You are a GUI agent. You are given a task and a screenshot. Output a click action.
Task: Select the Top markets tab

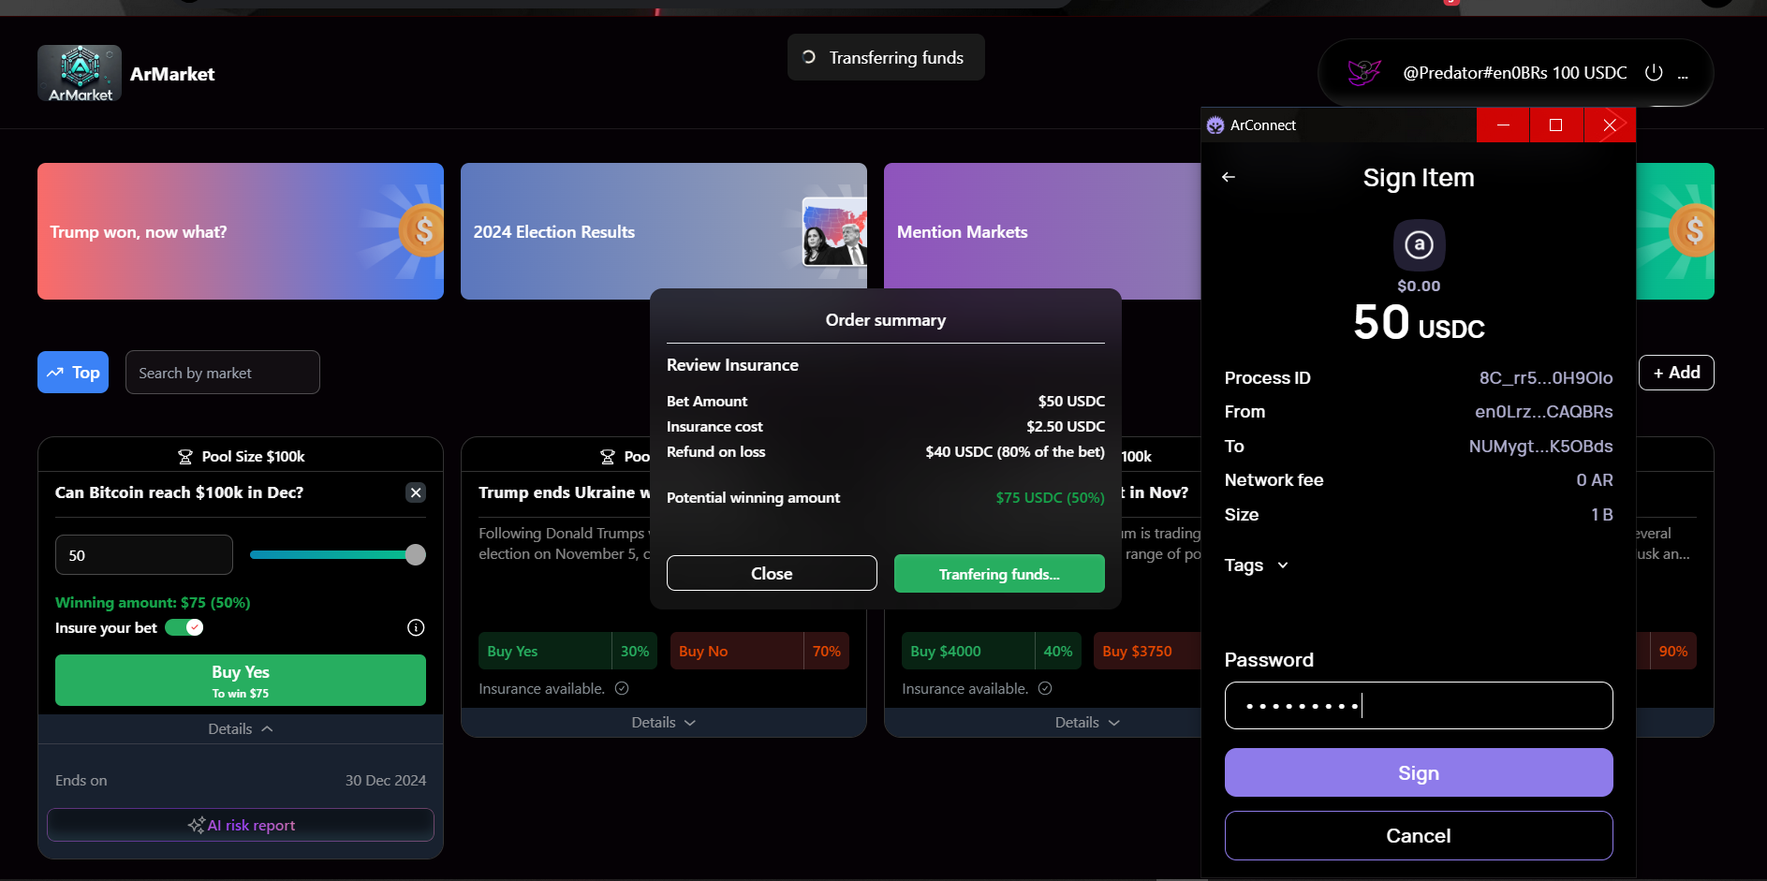click(73, 373)
